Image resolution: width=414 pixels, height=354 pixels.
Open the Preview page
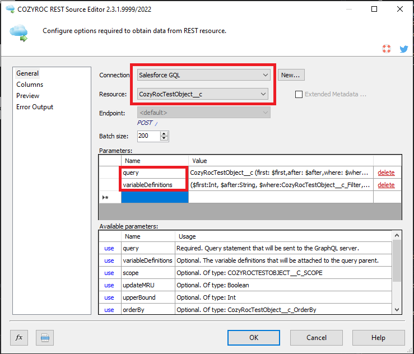[28, 96]
